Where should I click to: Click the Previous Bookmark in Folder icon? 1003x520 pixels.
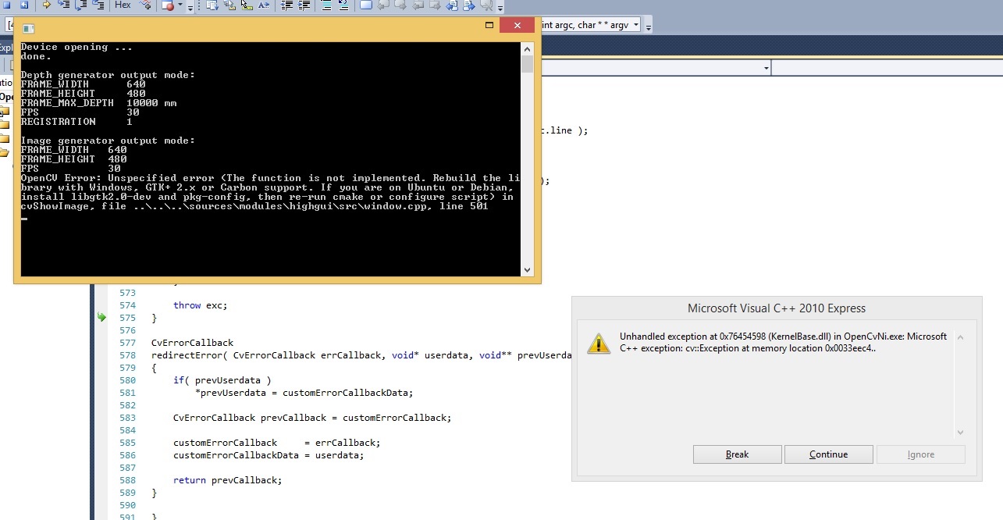pos(418,5)
